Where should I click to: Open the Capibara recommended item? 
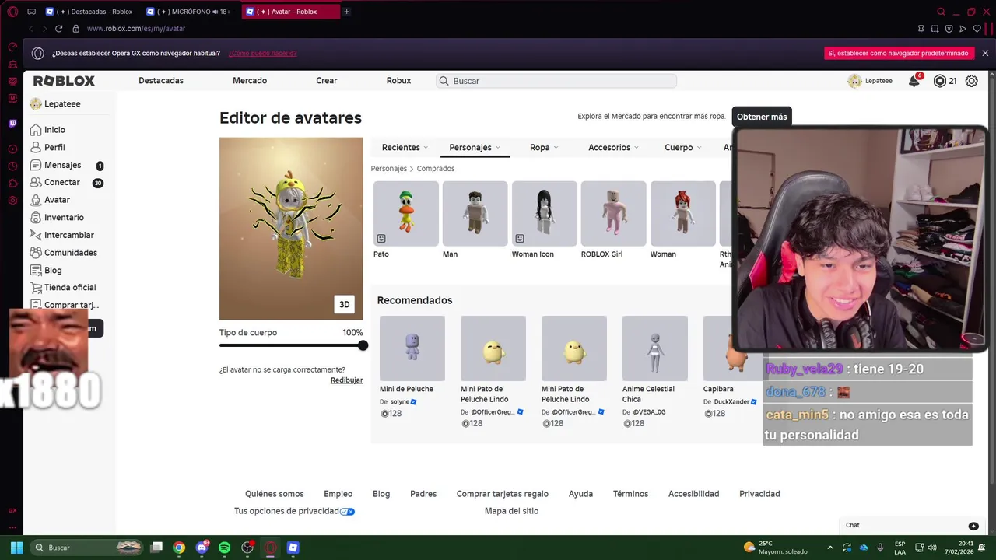tap(718, 348)
